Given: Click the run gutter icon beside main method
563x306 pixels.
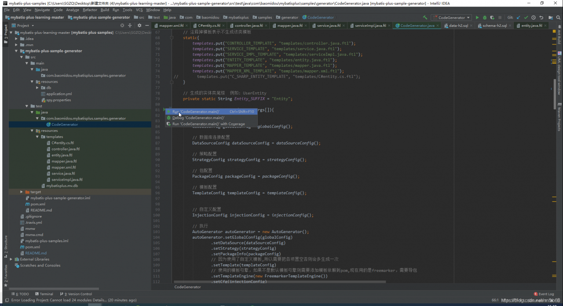Looking at the screenshot, I should tap(165, 110).
